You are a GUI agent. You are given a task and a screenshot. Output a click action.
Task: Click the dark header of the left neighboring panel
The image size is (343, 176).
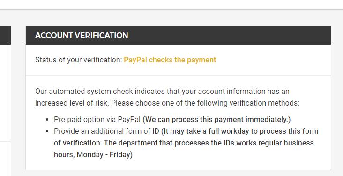[x=5, y=35]
